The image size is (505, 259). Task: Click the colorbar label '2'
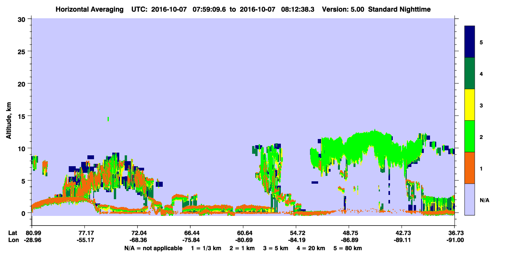(x=481, y=136)
